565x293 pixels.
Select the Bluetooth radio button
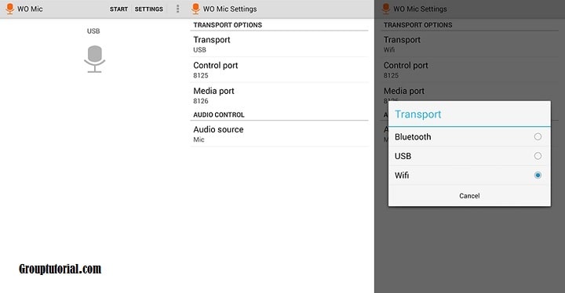click(x=538, y=137)
